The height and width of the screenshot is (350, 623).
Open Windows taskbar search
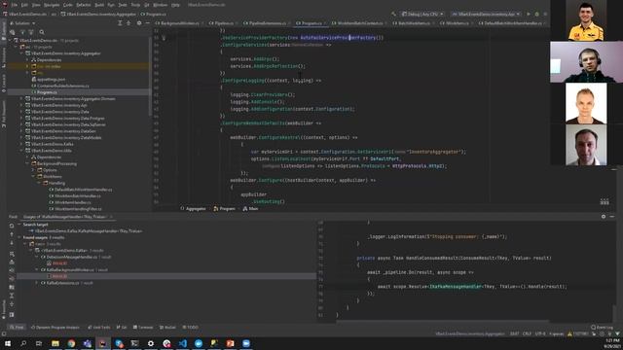[x=23, y=343]
